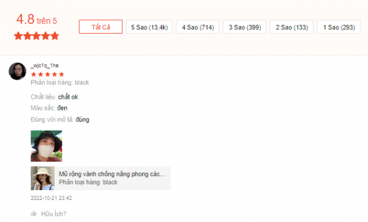
Task: Enlarge the review photo with black hat
Action: coord(47,146)
